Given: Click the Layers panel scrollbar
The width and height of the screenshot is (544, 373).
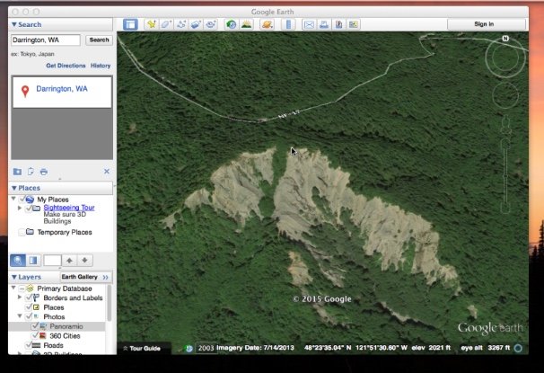Looking at the screenshot, I should (110, 303).
